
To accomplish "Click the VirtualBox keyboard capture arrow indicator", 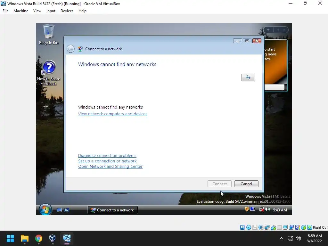I will tap(310, 227).
